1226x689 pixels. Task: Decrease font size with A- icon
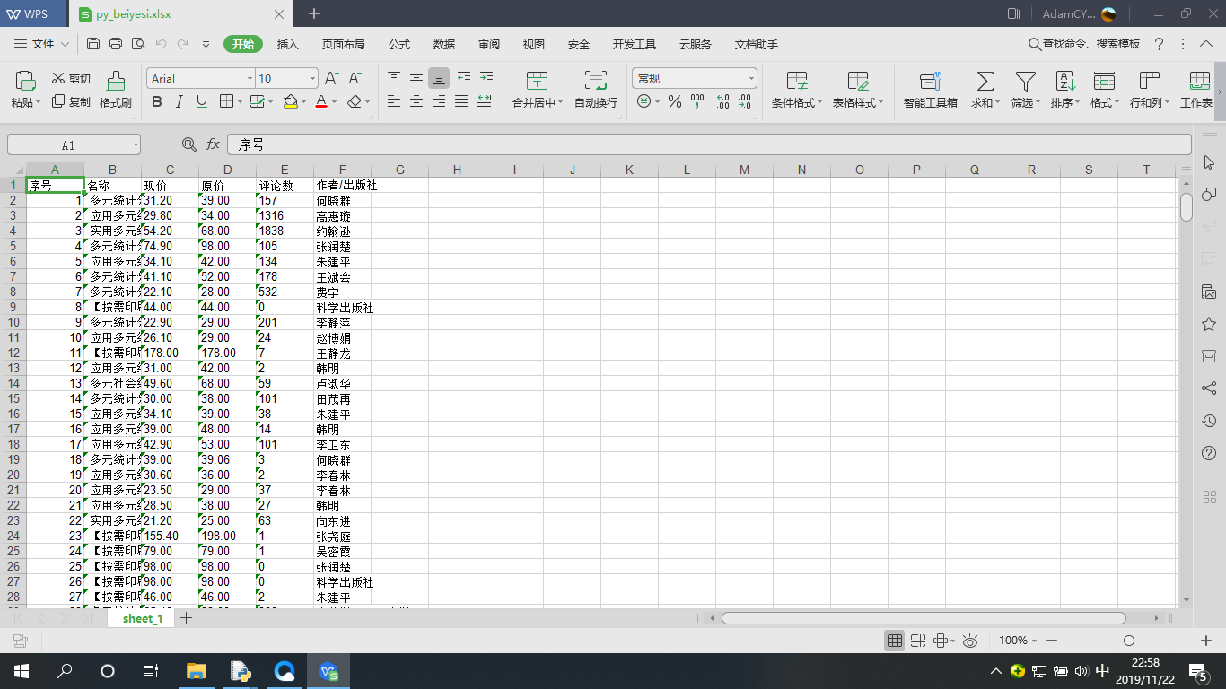[x=355, y=79]
